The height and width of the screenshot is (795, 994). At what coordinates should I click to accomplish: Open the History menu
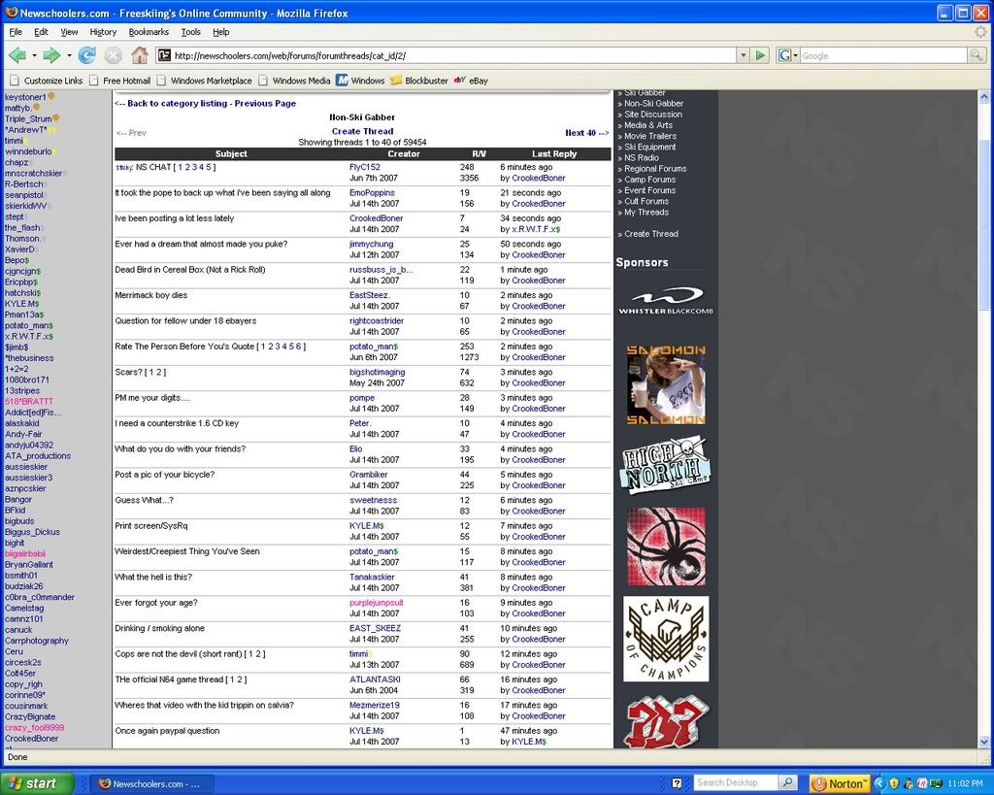point(103,32)
